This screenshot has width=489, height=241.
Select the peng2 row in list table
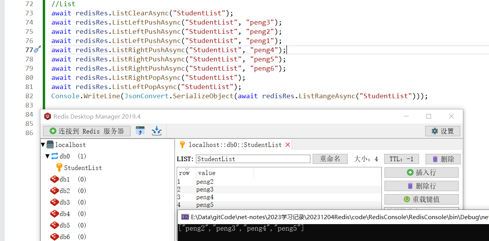click(x=279, y=182)
